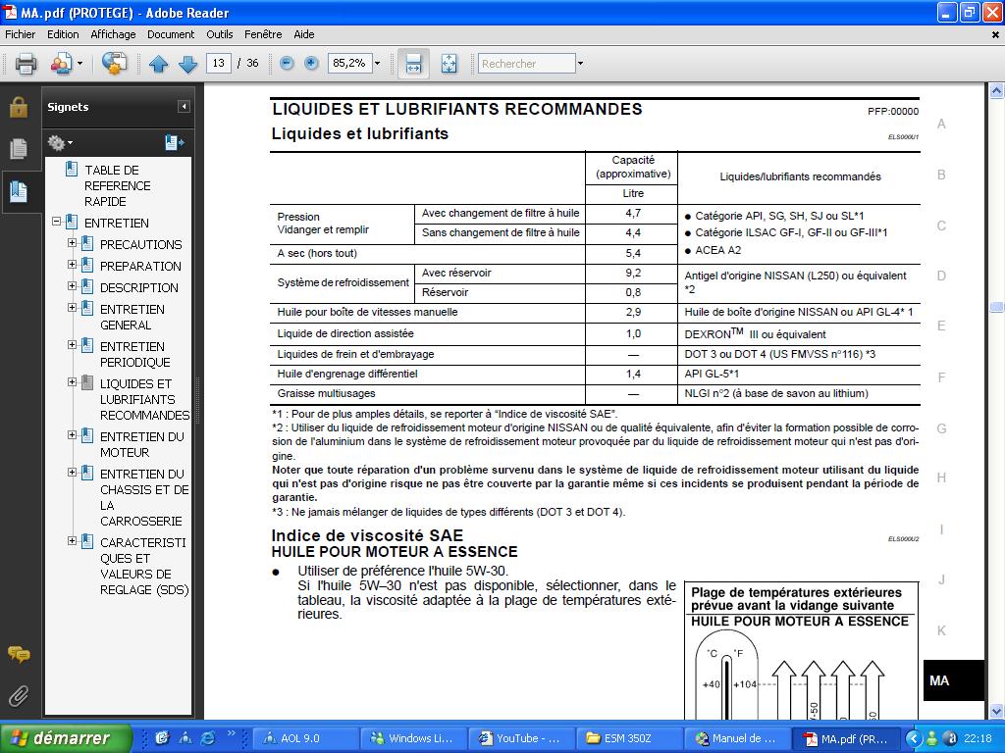Image resolution: width=1005 pixels, height=753 pixels.
Task: Open the bookmarks options gear menu
Action: [59, 143]
